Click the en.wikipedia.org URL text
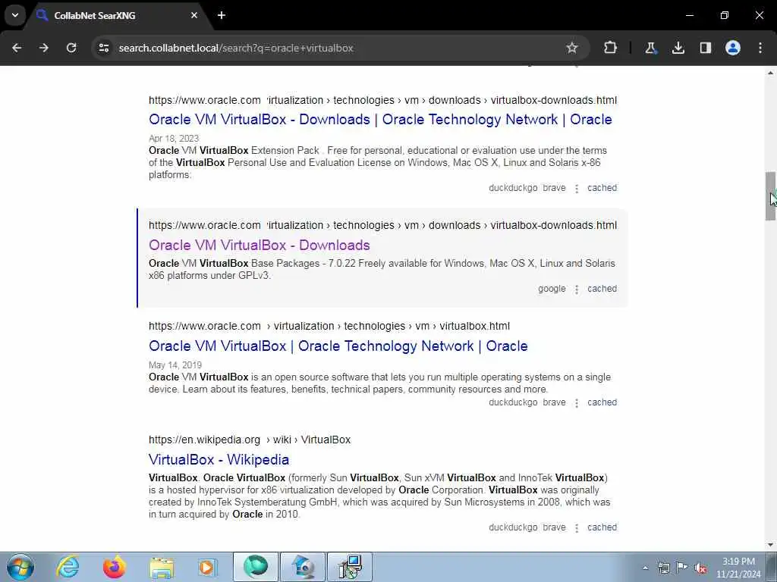The height and width of the screenshot is (582, 777). 249,440
